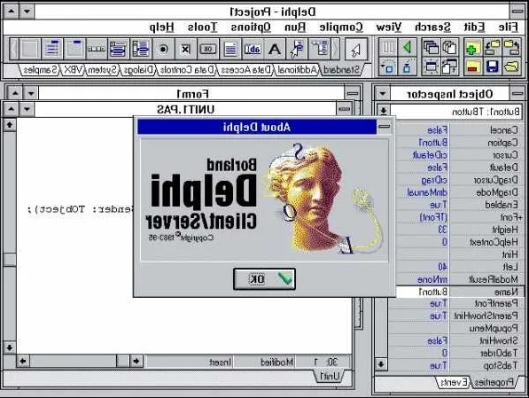
Task: Click the Toggle form/unit speedbar icon
Action: point(449,66)
